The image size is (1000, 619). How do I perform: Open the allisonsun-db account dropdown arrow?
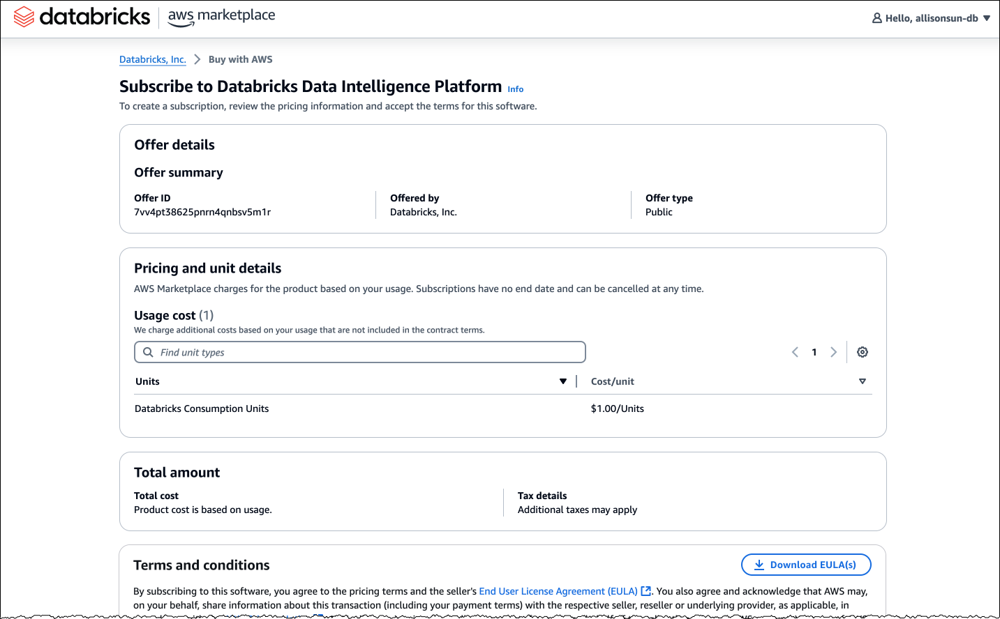coord(987,18)
